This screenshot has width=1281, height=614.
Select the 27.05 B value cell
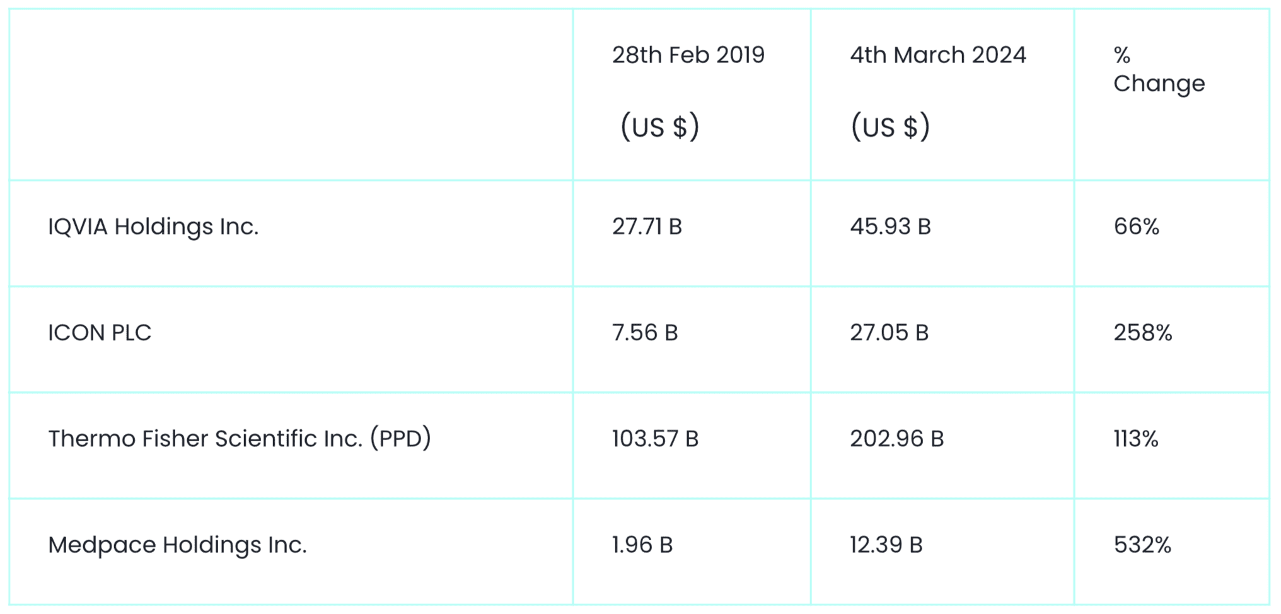pyautogui.click(x=889, y=333)
